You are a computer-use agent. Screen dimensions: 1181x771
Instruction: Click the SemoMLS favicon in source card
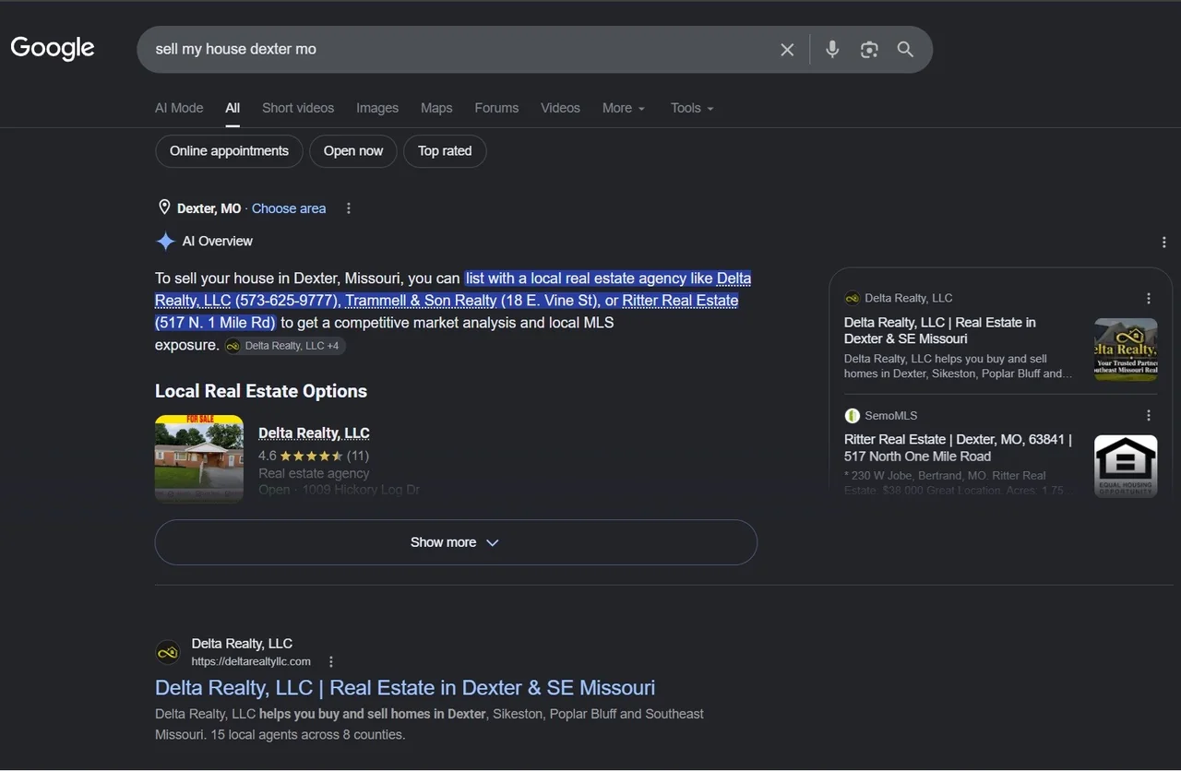pos(852,416)
